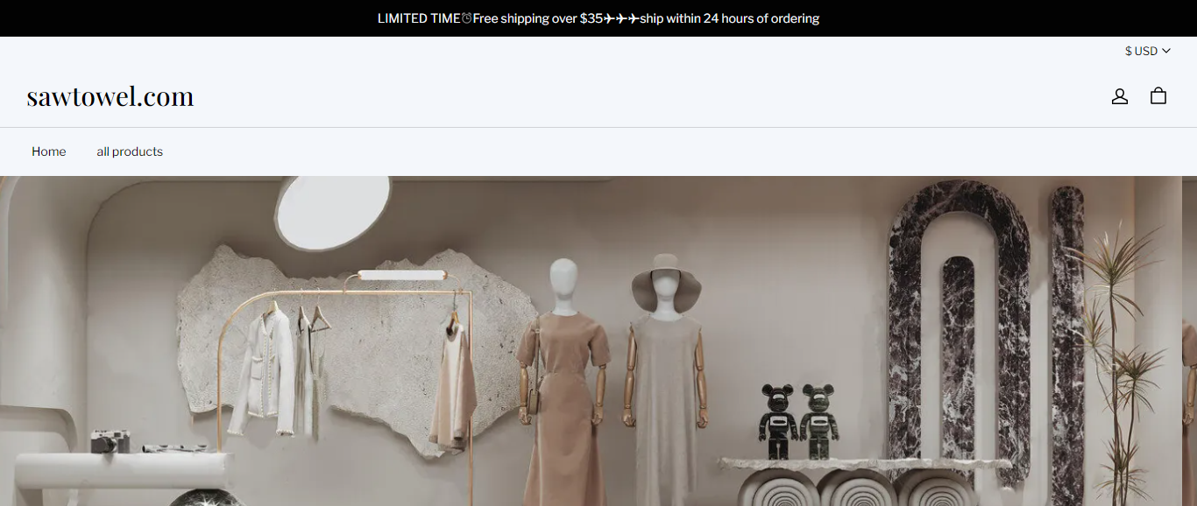Open the user account icon
This screenshot has width=1197, height=506.
pyautogui.click(x=1120, y=96)
